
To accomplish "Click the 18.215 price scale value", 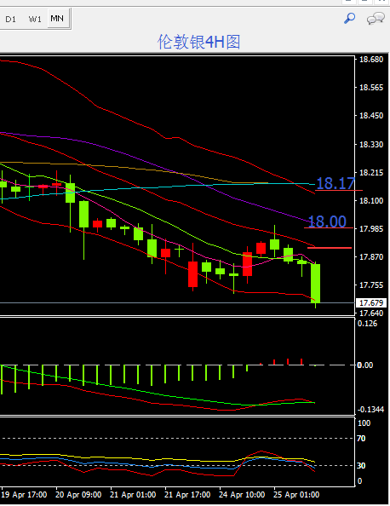I will tap(371, 173).
